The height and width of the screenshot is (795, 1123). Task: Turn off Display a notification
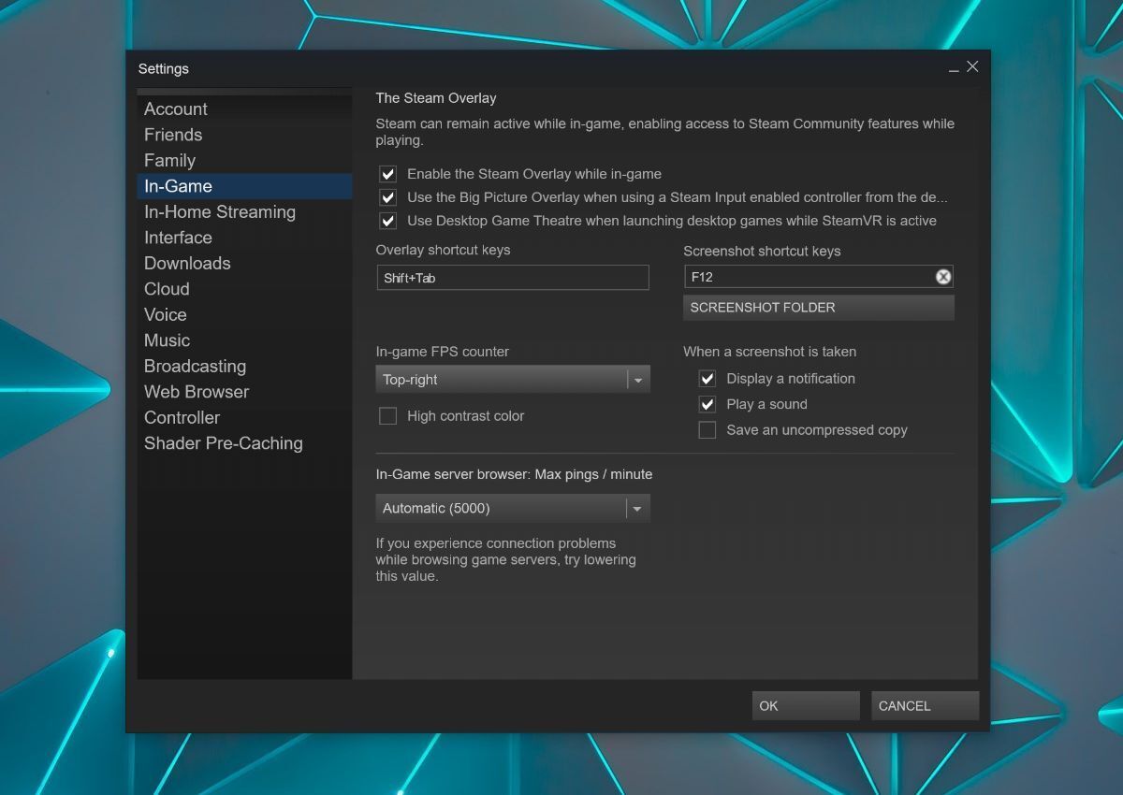point(707,379)
